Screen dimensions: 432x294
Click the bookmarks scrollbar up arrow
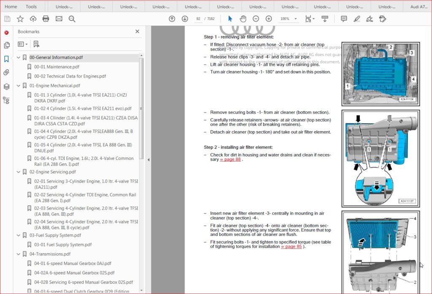point(141,56)
